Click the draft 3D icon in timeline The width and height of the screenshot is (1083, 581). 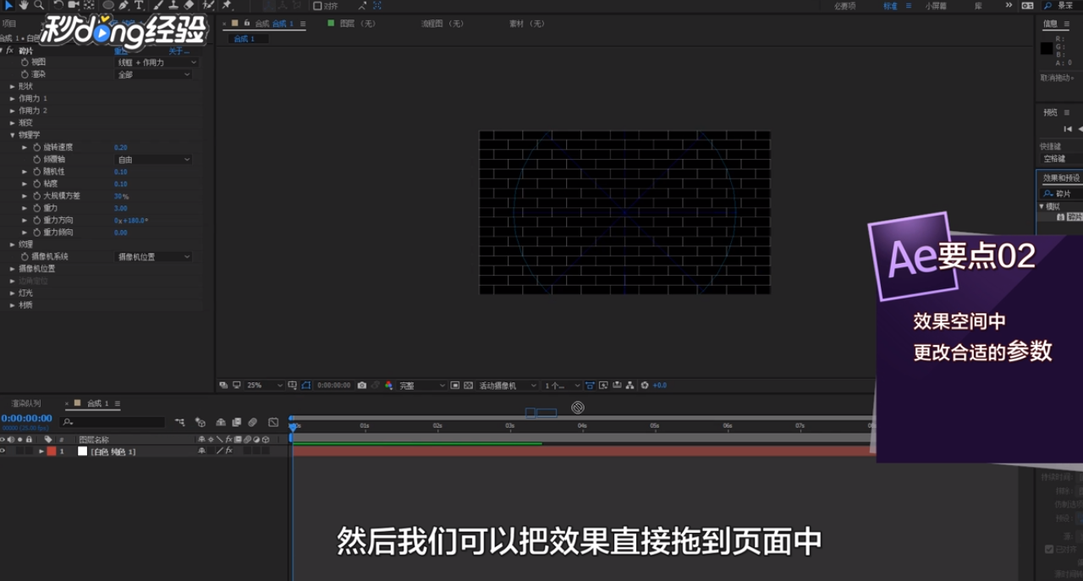(201, 422)
